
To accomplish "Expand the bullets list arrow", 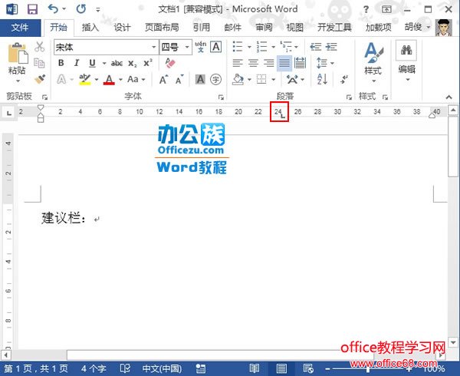I will [249, 47].
